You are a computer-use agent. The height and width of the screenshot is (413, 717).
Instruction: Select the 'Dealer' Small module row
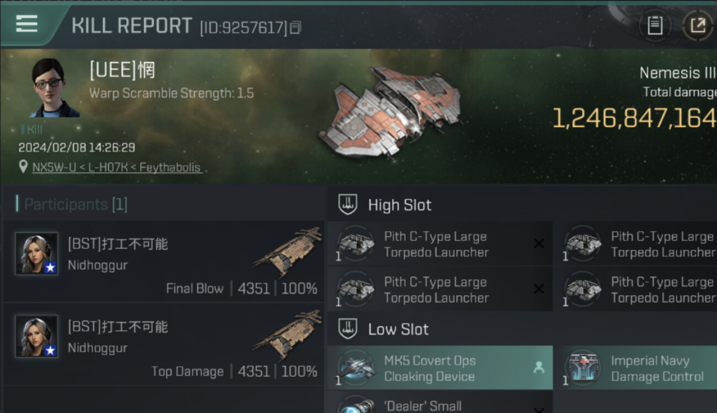pyautogui.click(x=440, y=406)
